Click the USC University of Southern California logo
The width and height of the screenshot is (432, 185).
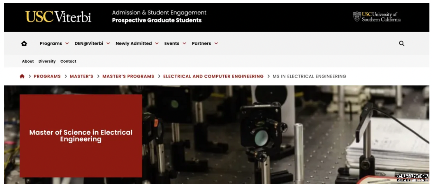point(377,17)
